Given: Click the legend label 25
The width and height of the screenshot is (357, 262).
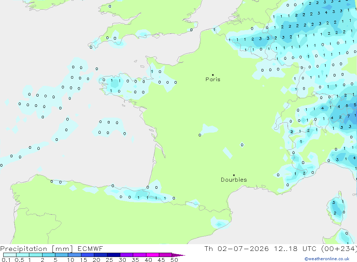Looking at the screenshot, I should [110, 260].
